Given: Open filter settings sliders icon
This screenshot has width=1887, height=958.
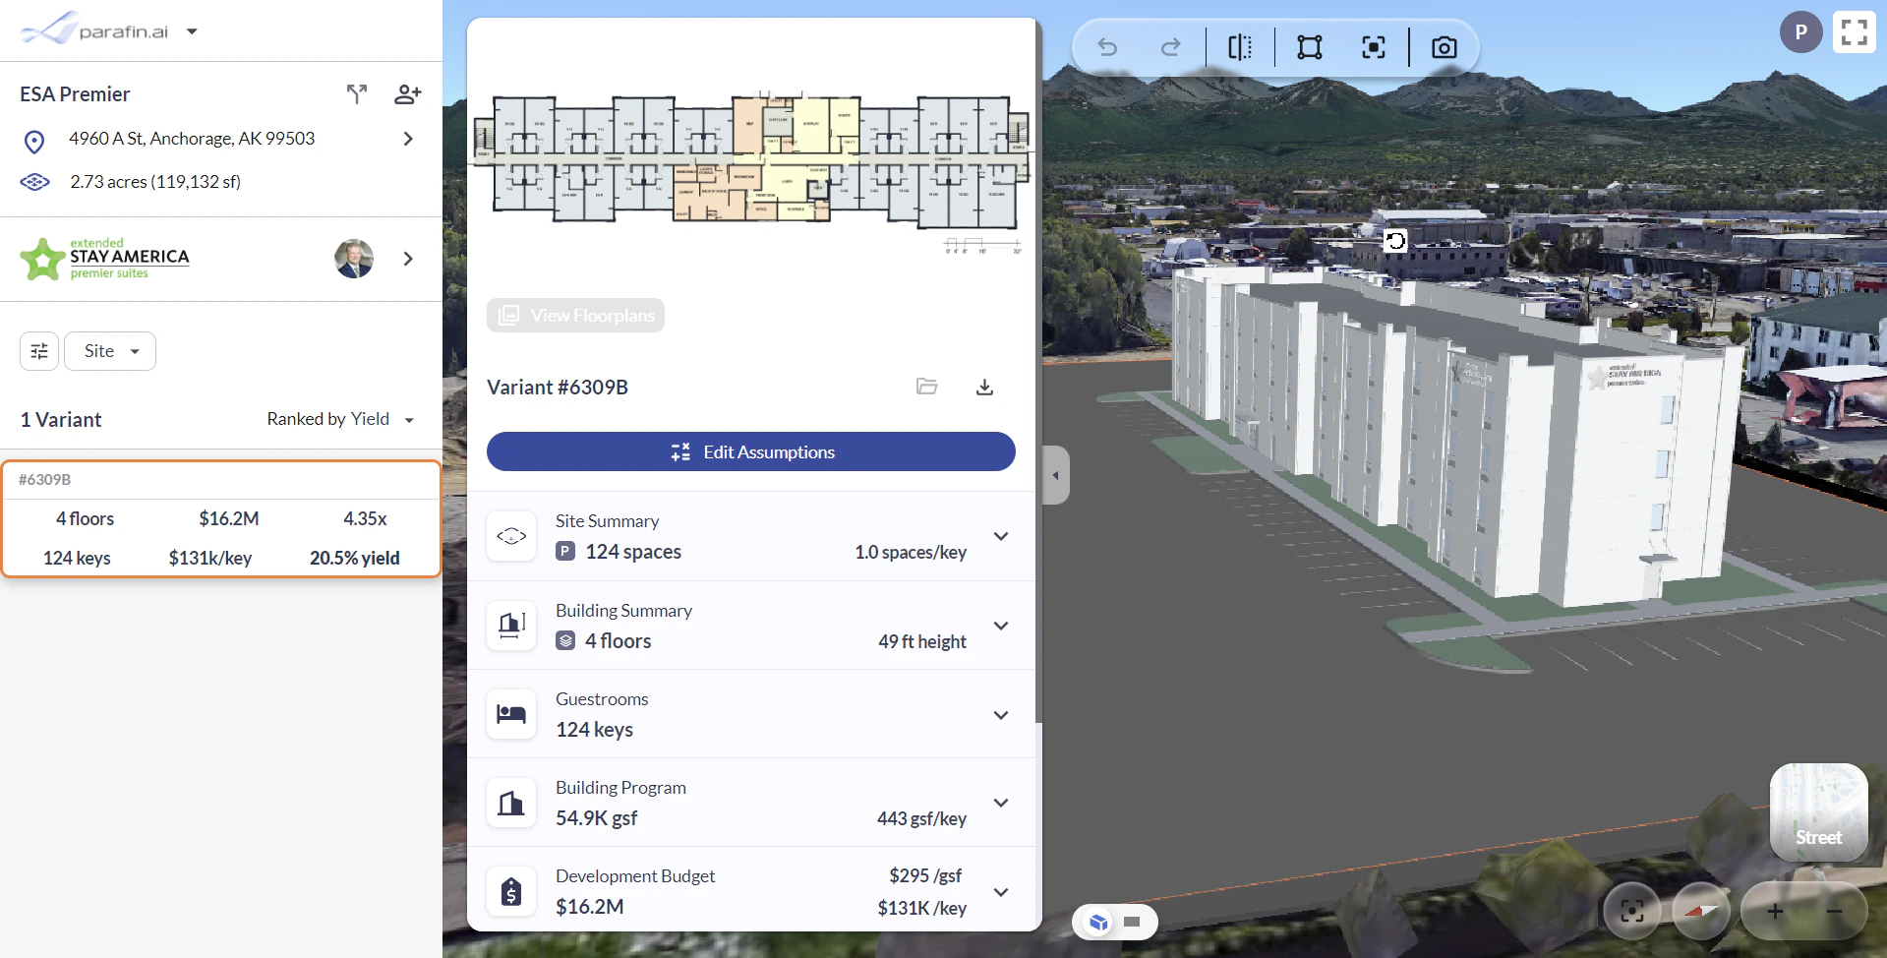Looking at the screenshot, I should tap(39, 351).
